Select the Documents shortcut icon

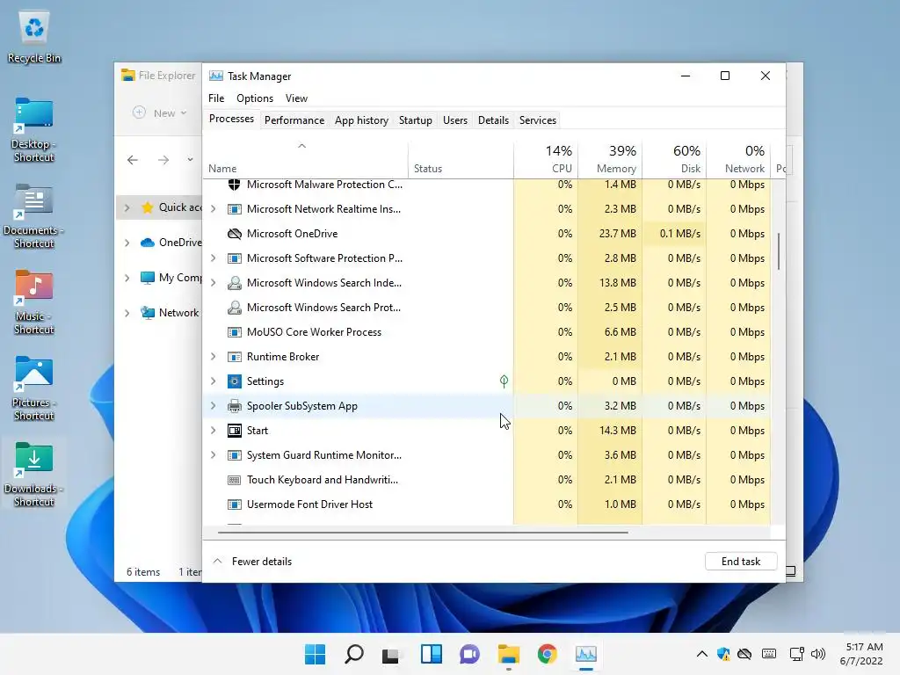point(34,216)
